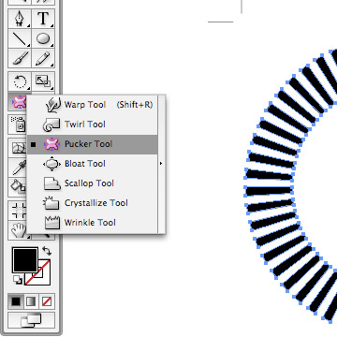Screen dimensions: 337x337
Task: Select the Symbol Sprayer tool
Action: [18, 124]
